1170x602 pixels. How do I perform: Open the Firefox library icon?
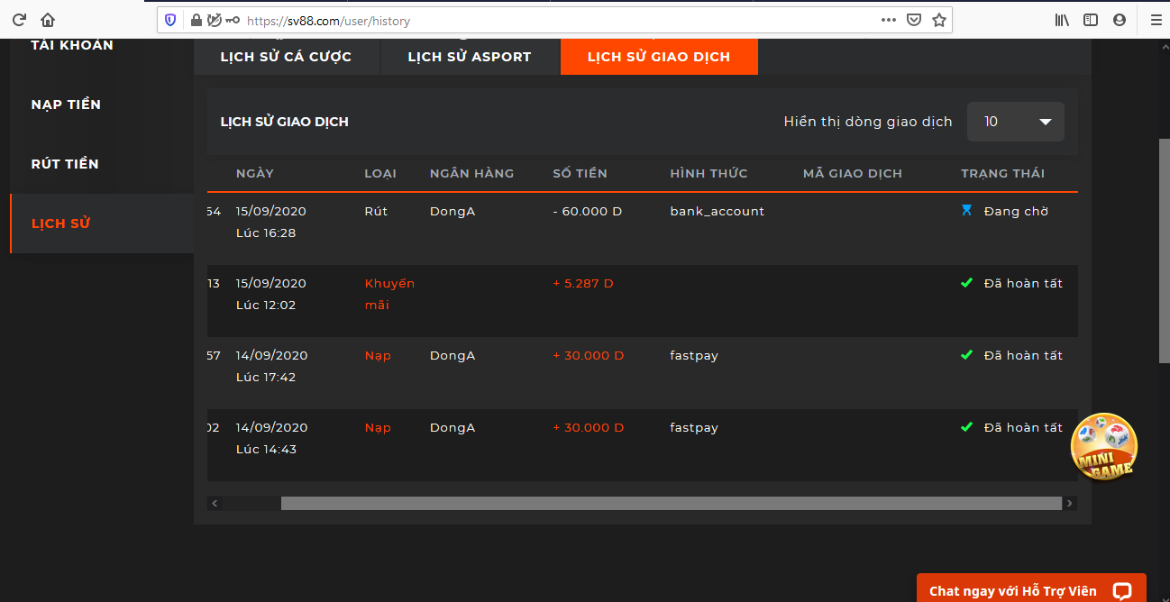pyautogui.click(x=1062, y=20)
